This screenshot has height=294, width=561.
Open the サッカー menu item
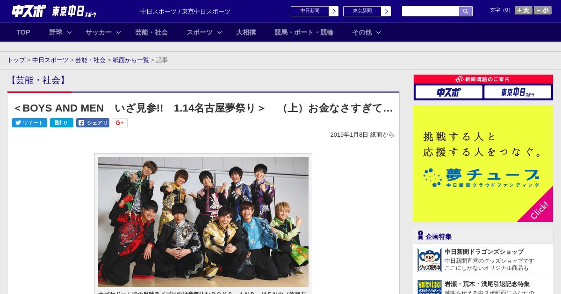tap(99, 32)
